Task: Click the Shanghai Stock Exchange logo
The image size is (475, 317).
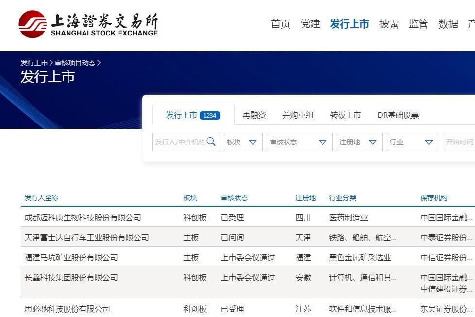Action: click(x=88, y=24)
